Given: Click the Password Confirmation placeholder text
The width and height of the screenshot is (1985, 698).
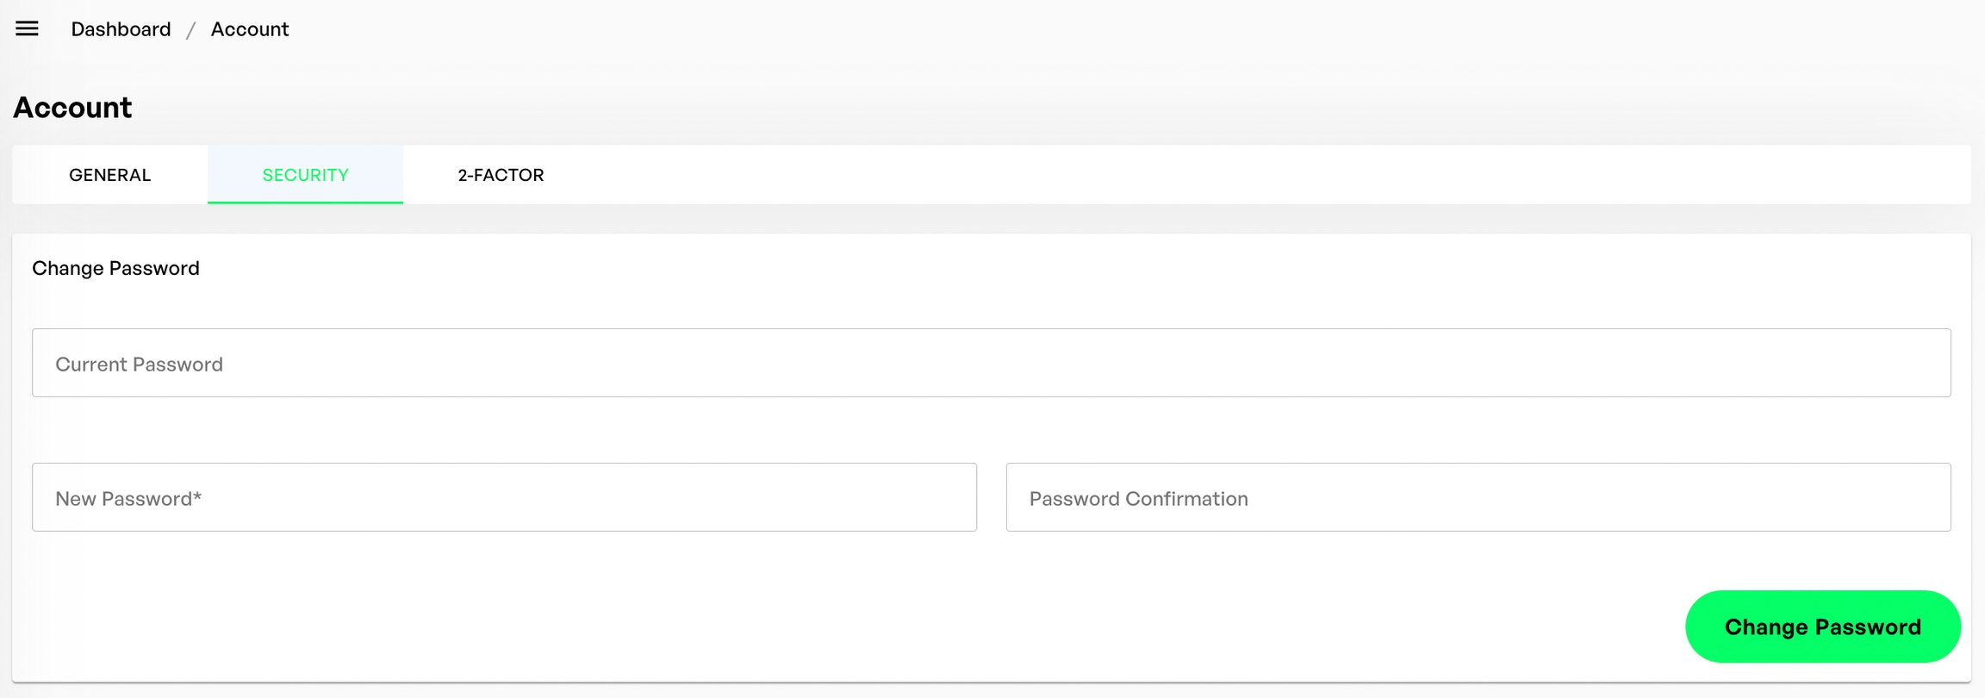Looking at the screenshot, I should (1138, 499).
